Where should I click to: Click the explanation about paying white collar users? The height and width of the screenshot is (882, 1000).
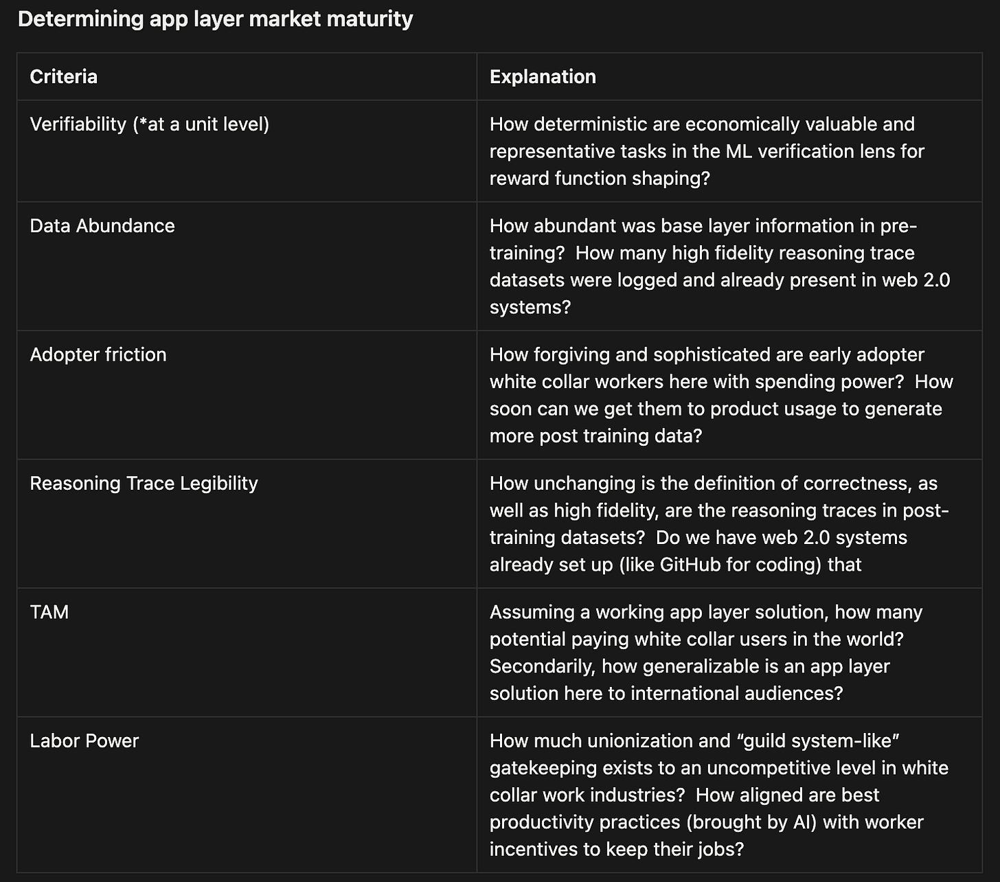point(729,653)
